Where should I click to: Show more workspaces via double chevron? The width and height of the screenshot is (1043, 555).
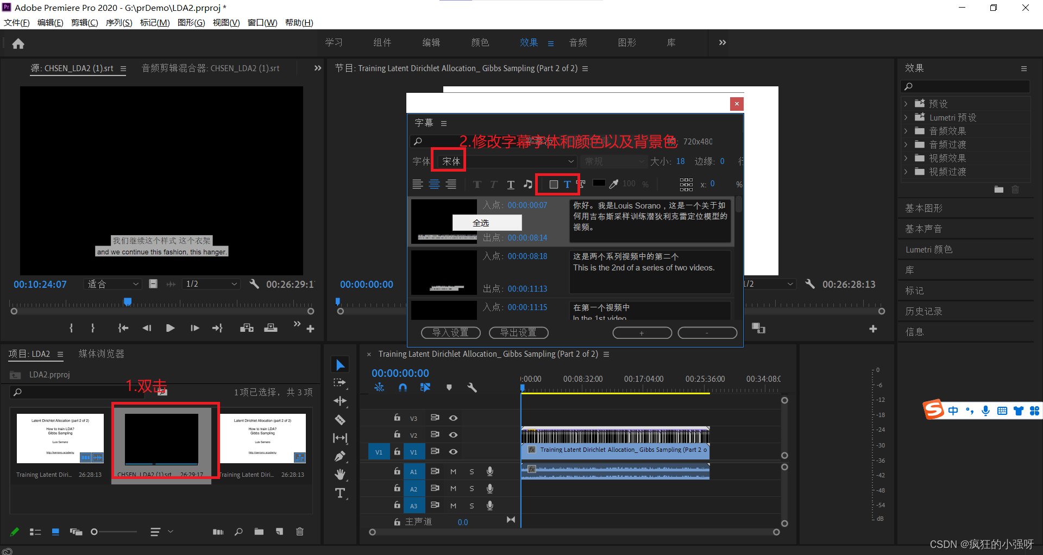722,42
